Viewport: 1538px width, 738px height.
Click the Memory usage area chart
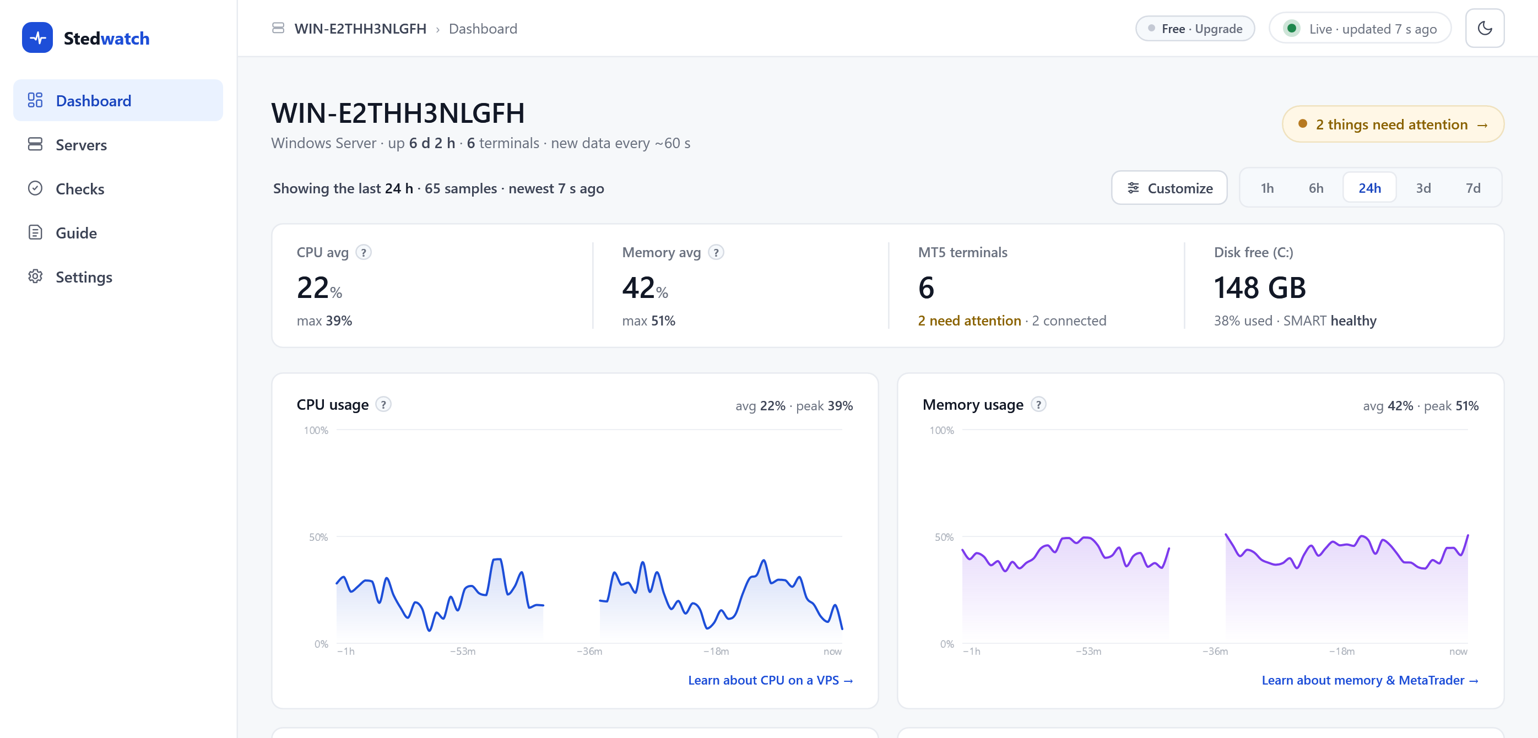(1215, 536)
